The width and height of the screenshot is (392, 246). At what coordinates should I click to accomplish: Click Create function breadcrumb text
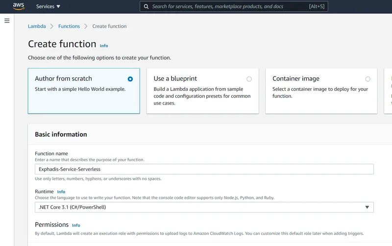(109, 26)
